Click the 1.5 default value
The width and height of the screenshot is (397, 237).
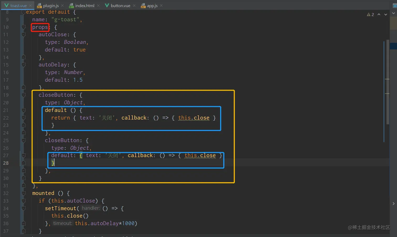click(78, 80)
